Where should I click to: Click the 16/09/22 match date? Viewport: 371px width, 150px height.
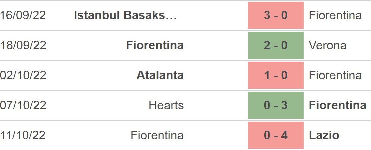pos(23,15)
